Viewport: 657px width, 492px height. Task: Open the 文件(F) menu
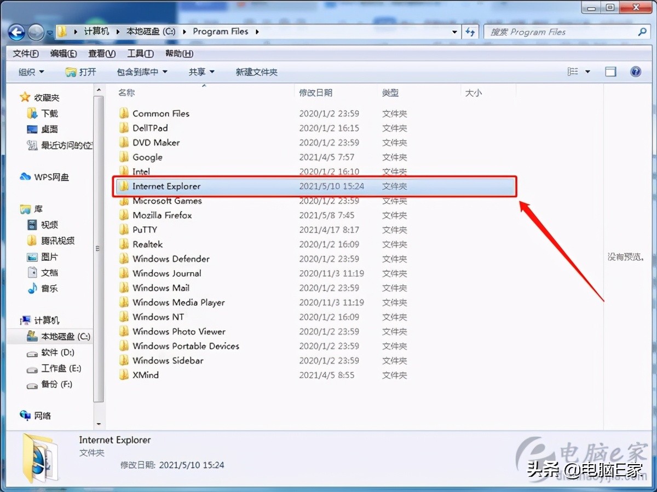[x=25, y=54]
